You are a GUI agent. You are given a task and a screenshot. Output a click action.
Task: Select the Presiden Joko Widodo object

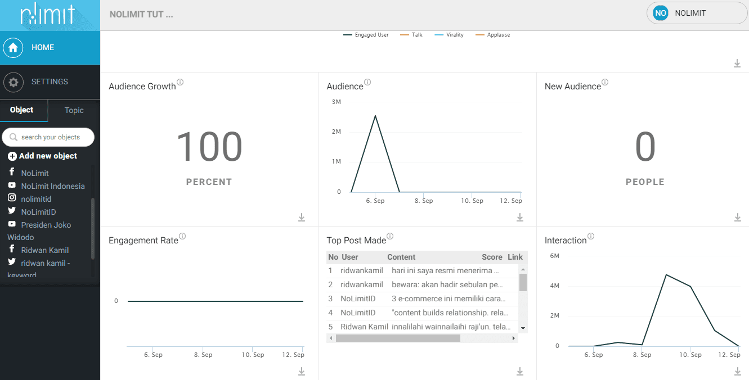(x=39, y=231)
